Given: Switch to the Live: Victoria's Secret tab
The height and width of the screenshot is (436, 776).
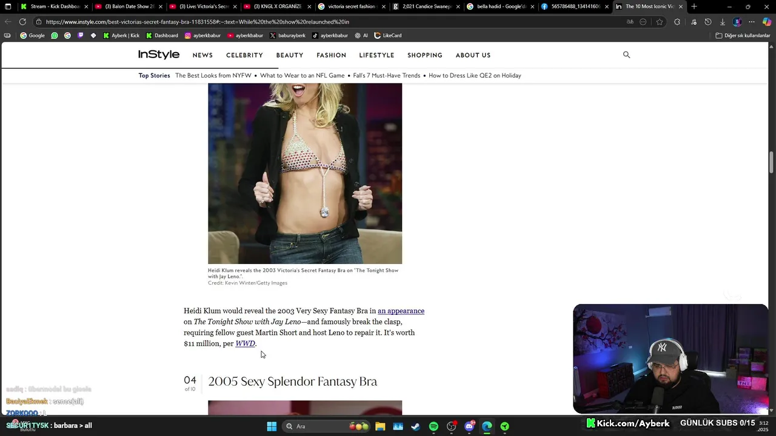Looking at the screenshot, I should [x=202, y=7].
